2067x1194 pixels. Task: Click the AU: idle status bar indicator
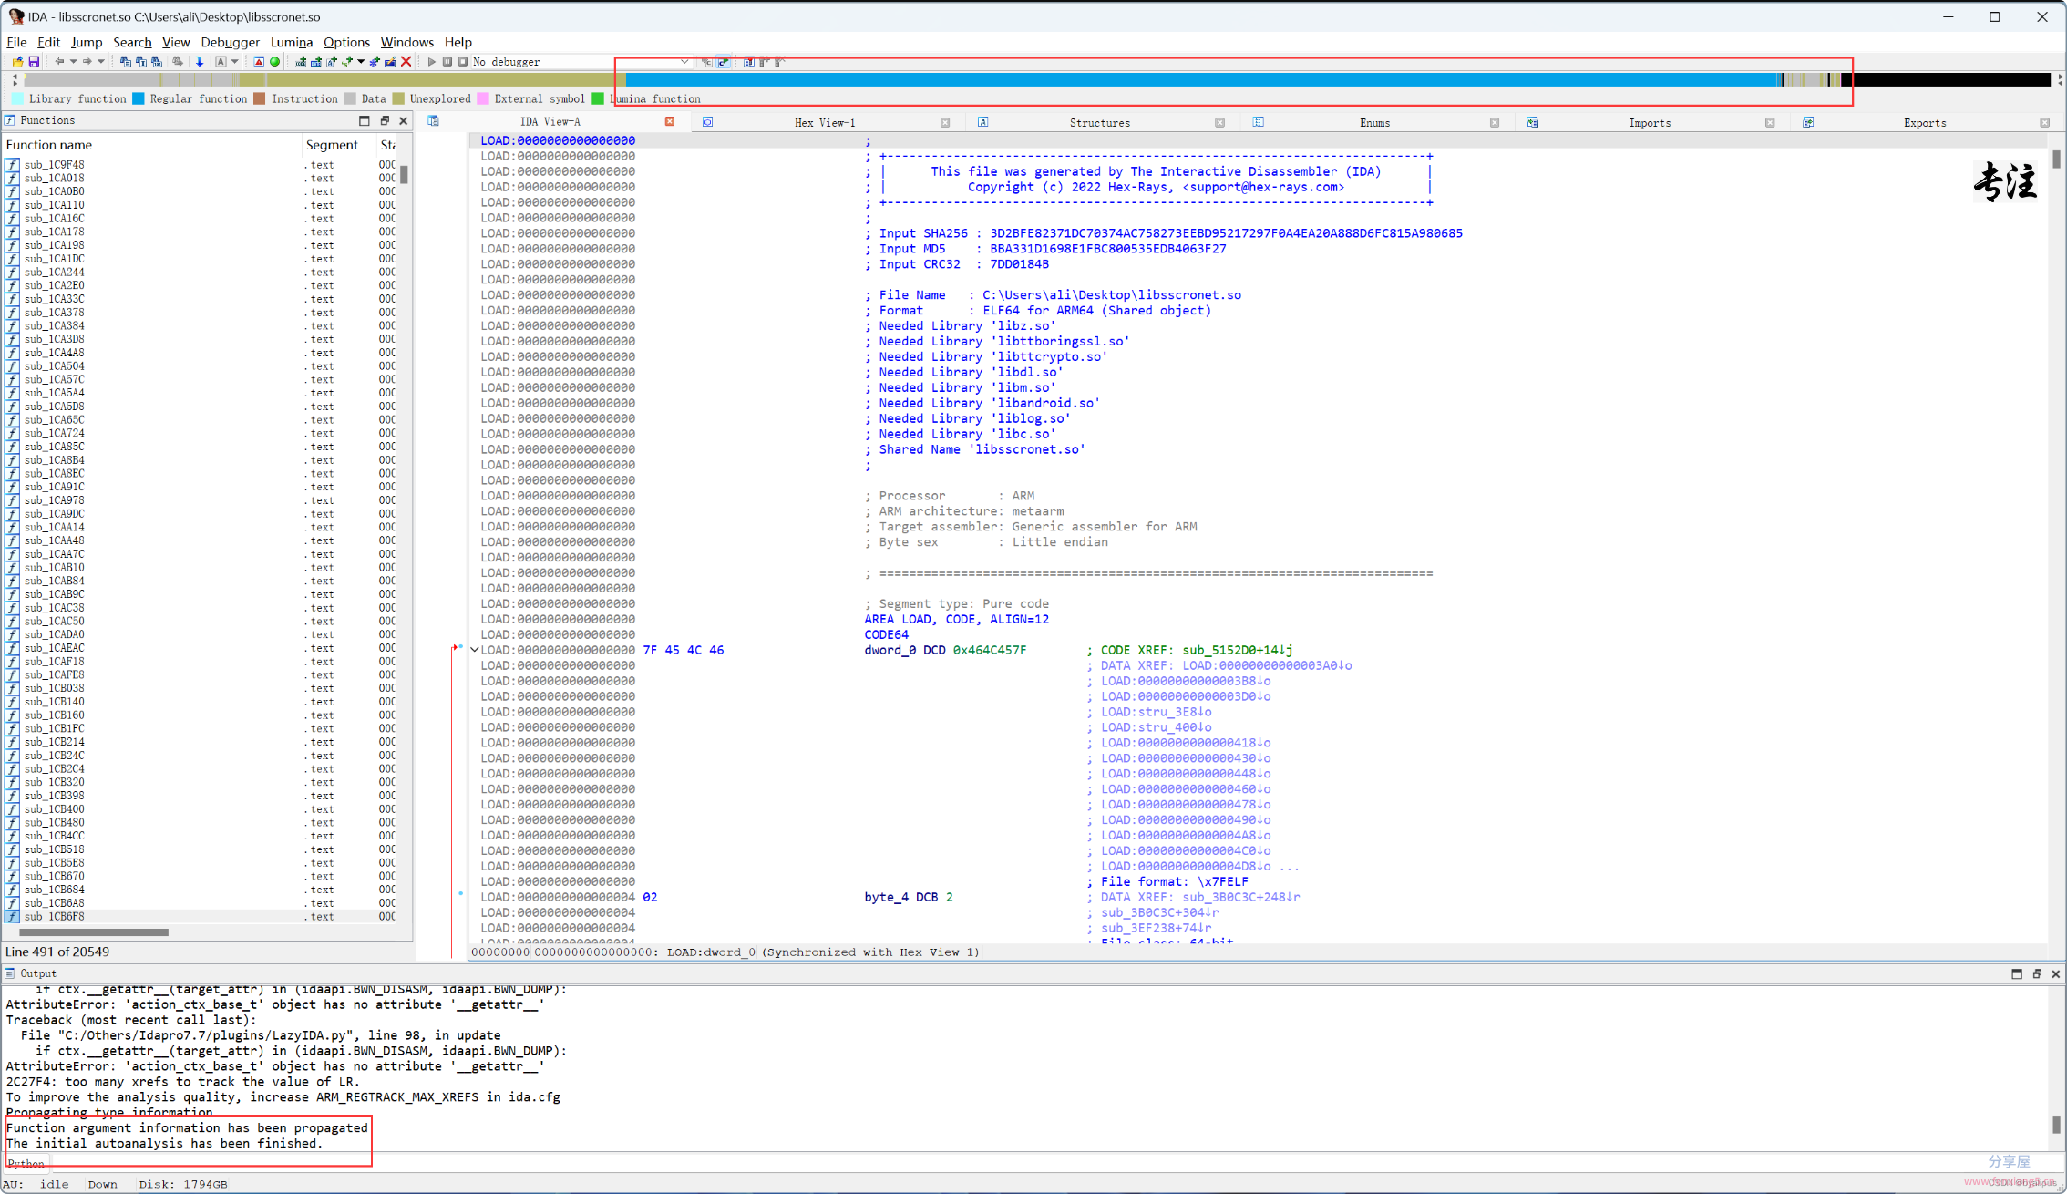pyautogui.click(x=36, y=1184)
